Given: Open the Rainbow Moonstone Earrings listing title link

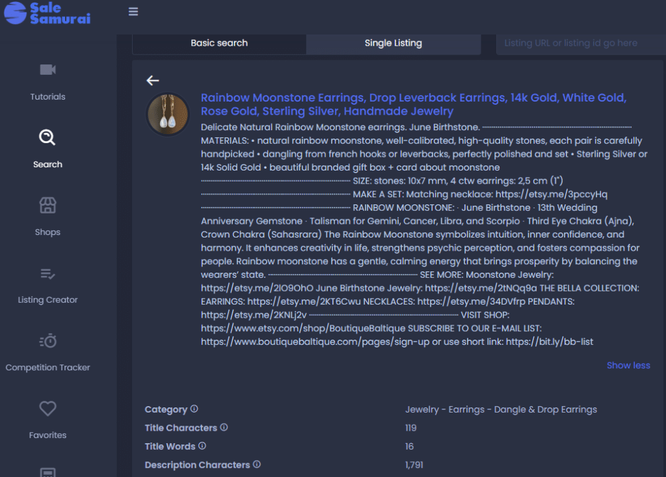Looking at the screenshot, I should click(x=413, y=105).
